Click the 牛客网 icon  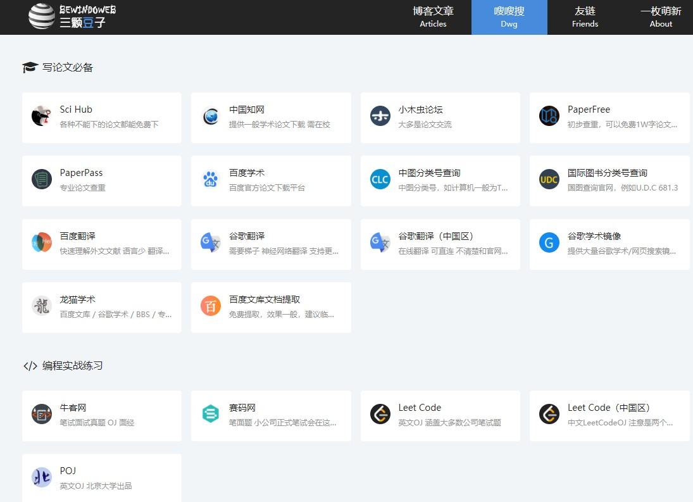[42, 414]
